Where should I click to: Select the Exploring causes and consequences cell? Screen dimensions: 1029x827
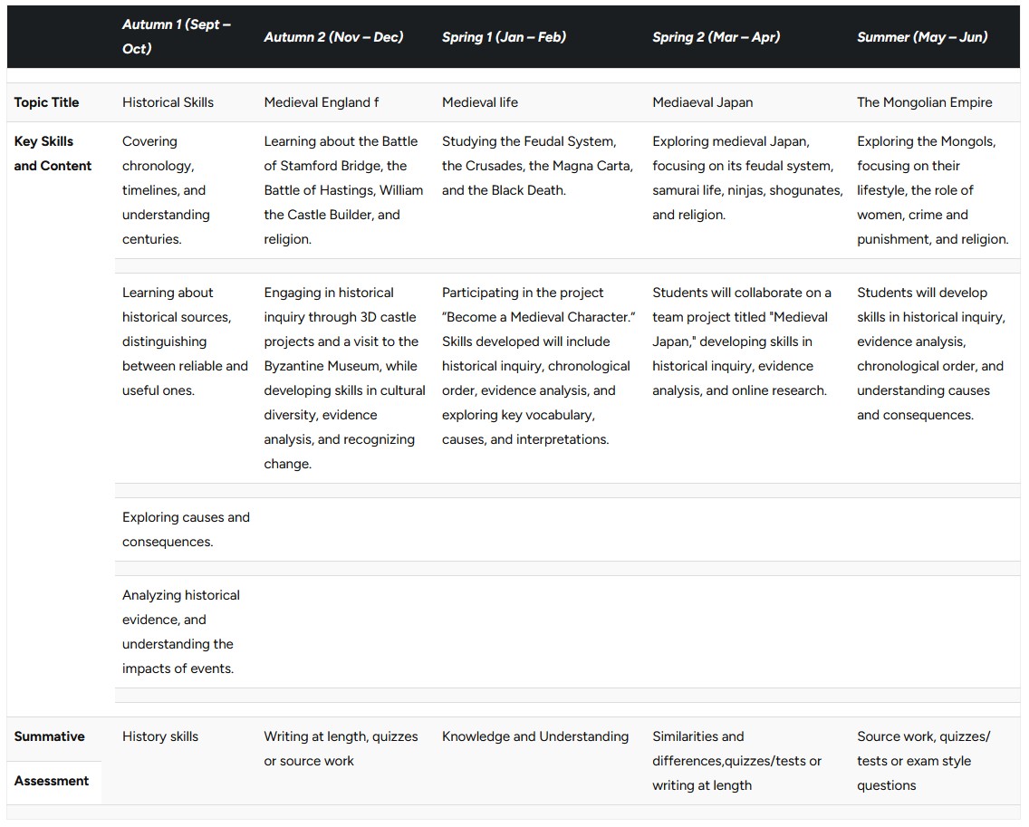pos(186,530)
